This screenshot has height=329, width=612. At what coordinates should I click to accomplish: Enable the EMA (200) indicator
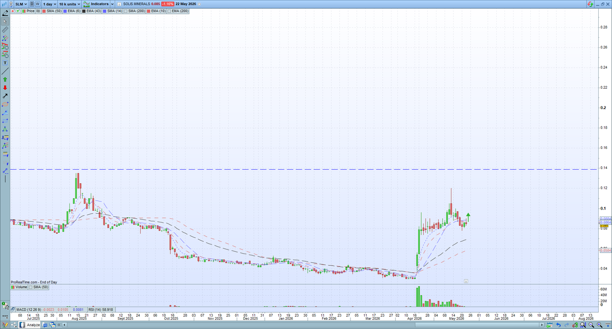177,11
